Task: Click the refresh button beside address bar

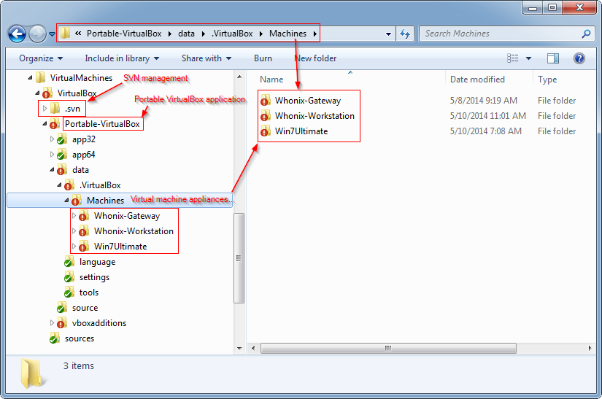Action: pos(406,34)
